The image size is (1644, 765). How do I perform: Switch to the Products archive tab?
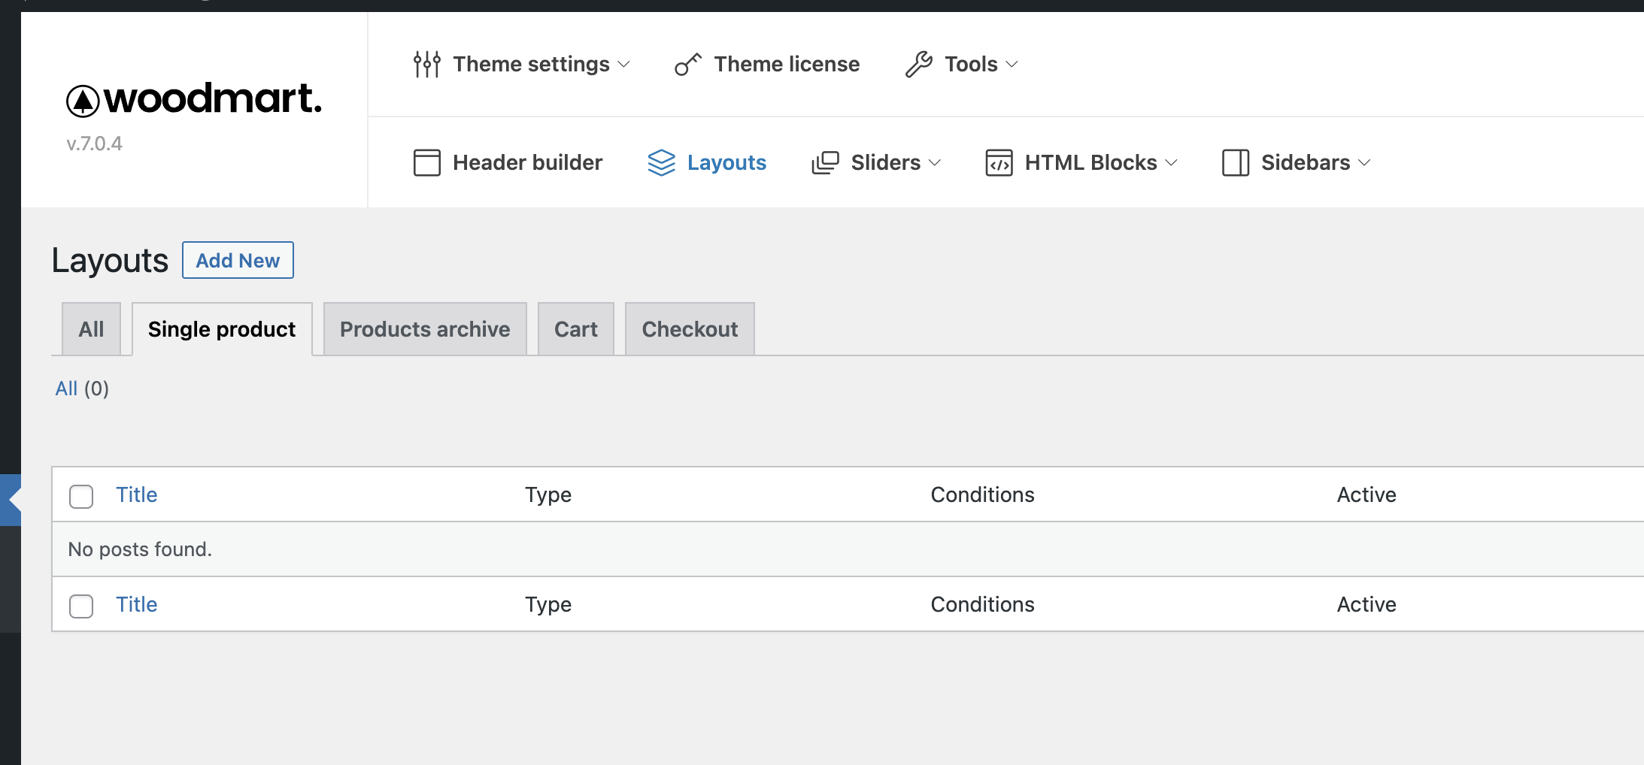(425, 329)
